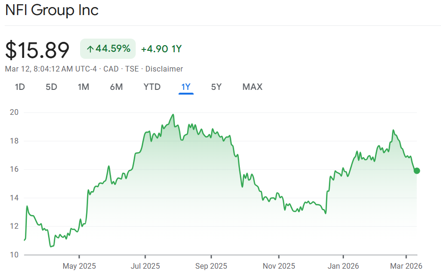Image resolution: width=441 pixels, height=280 pixels.
Task: Click the active 1Y range tab
Action: coord(186,87)
